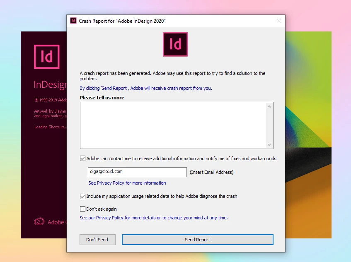Viewport: 351px width, 262px height.
Task: Close the Crash Report dialog
Action: coord(279,21)
